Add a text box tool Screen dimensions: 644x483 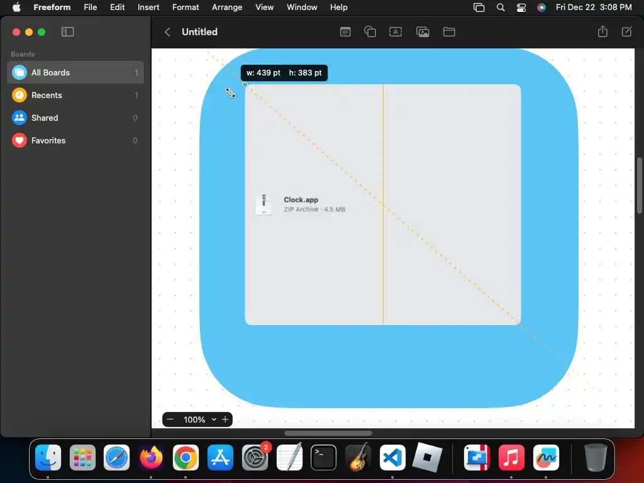[395, 32]
